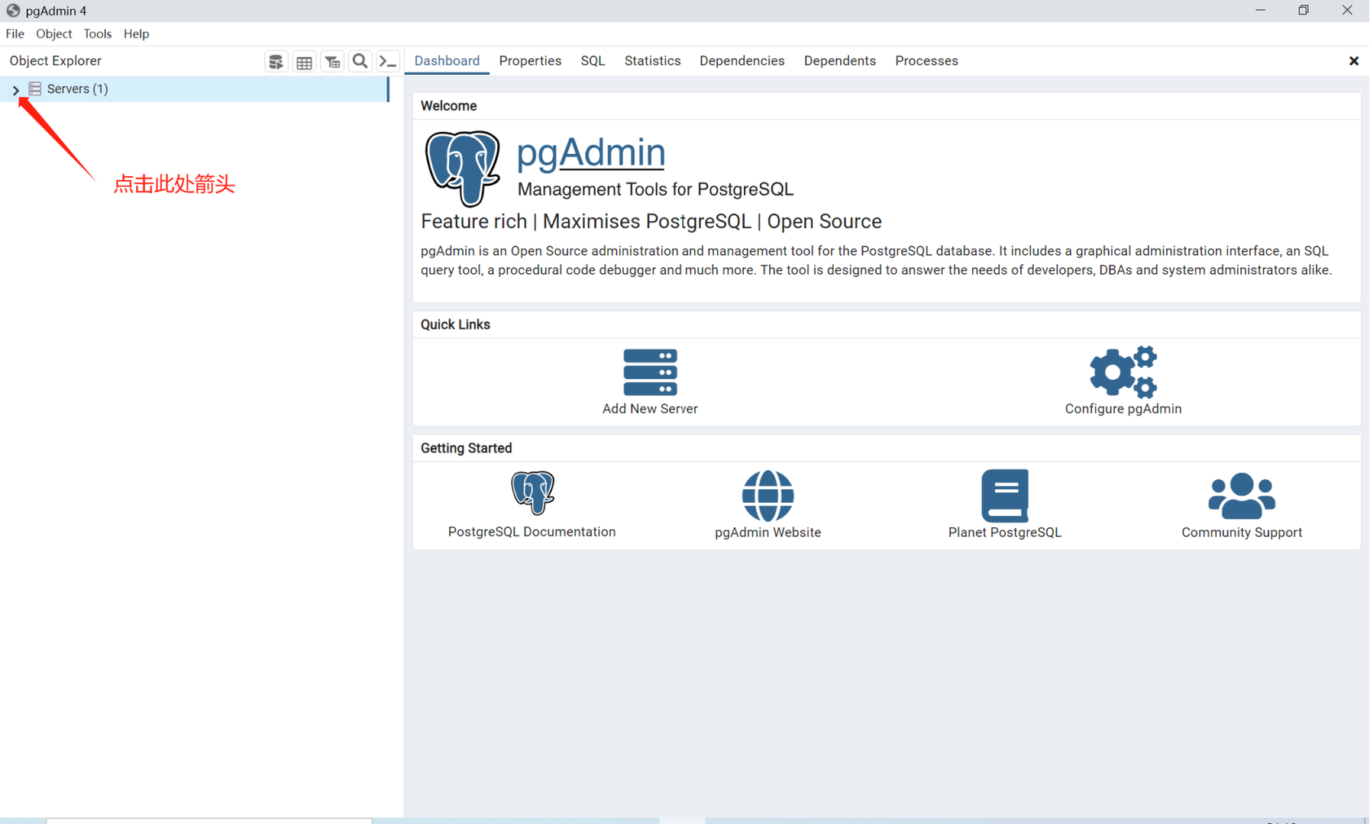The height and width of the screenshot is (824, 1370).
Task: Switch to the Dependents tab
Action: [x=839, y=61]
